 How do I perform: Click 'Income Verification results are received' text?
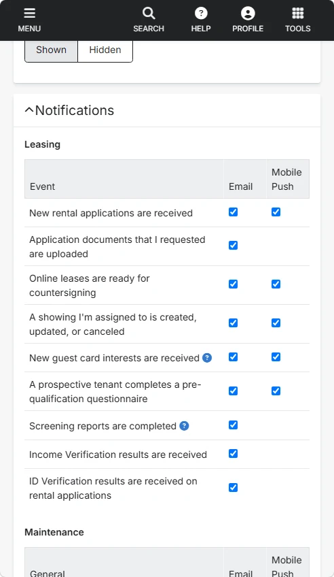[x=118, y=455]
